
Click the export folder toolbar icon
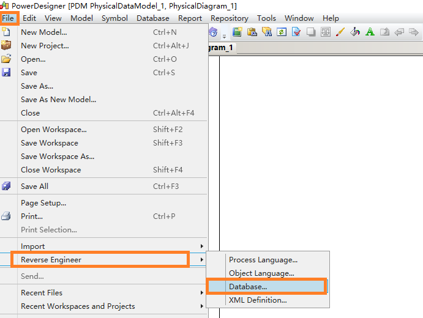coord(384,32)
